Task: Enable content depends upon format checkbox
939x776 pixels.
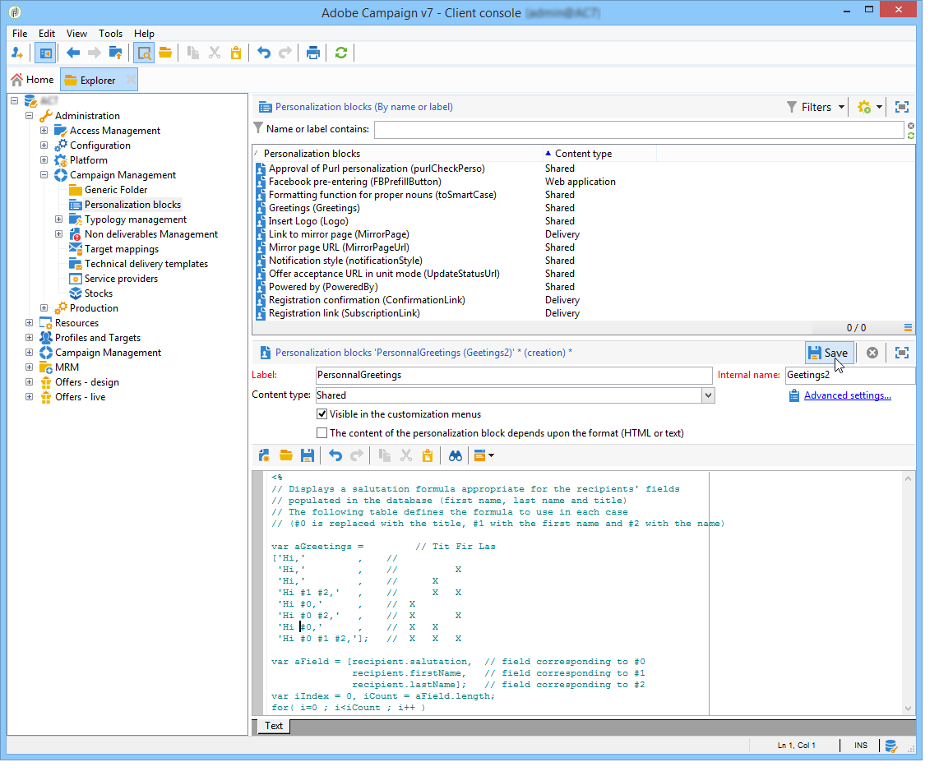Action: tap(322, 432)
